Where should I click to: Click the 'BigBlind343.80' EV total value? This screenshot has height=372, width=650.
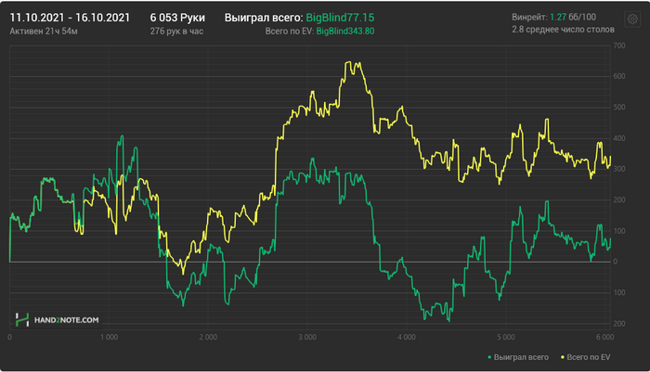[345, 31]
